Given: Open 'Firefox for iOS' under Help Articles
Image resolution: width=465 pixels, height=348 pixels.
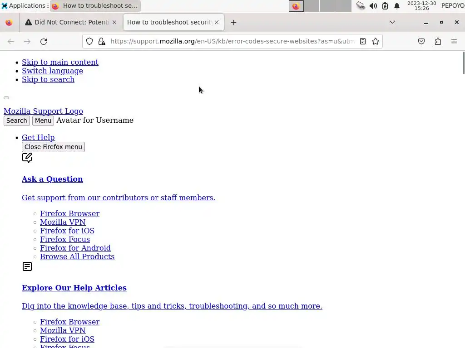Looking at the screenshot, I should [x=67, y=339].
